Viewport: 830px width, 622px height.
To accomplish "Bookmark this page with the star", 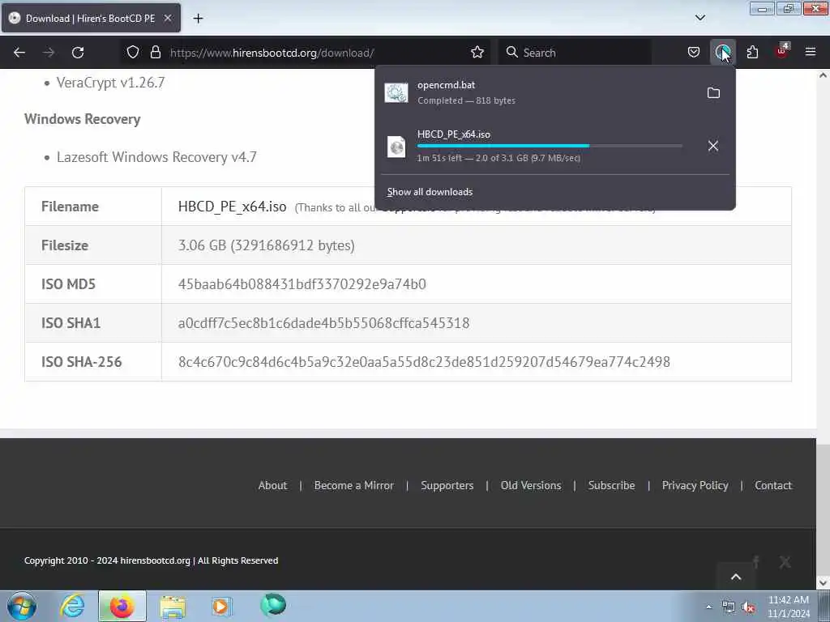I will tap(477, 53).
